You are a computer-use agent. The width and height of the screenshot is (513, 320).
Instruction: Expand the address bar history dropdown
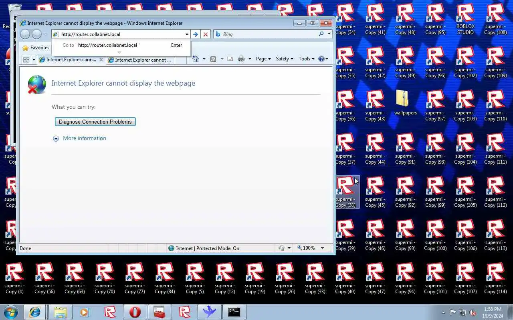coord(187,34)
